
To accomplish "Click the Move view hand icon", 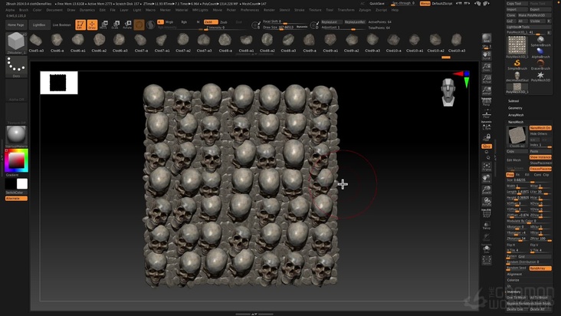I will click(x=487, y=178).
